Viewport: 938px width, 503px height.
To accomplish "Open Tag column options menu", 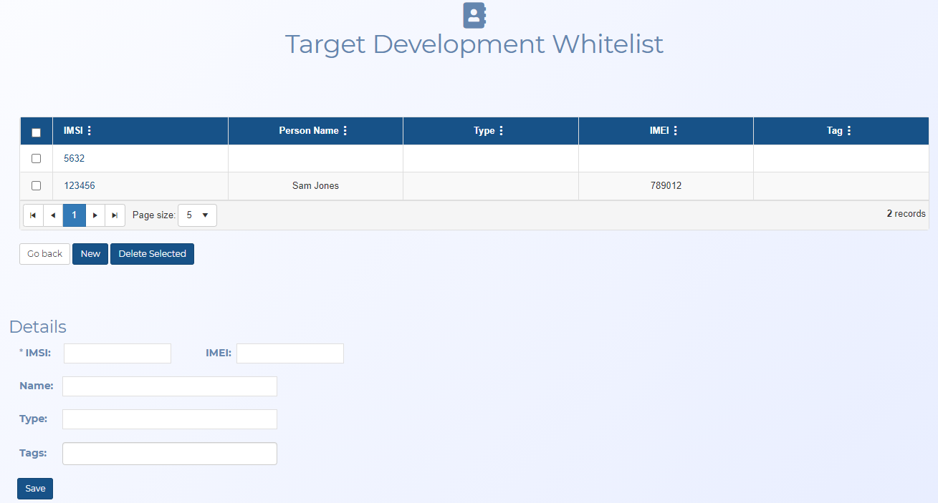I will (x=849, y=131).
